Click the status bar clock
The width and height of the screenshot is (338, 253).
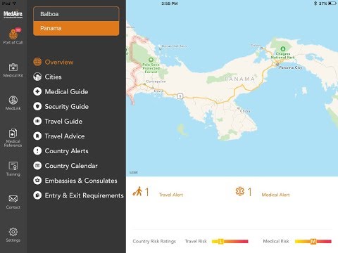point(170,4)
